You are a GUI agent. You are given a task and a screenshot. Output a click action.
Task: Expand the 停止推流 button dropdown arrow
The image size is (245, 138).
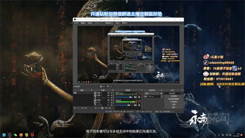[x=182, y=93]
